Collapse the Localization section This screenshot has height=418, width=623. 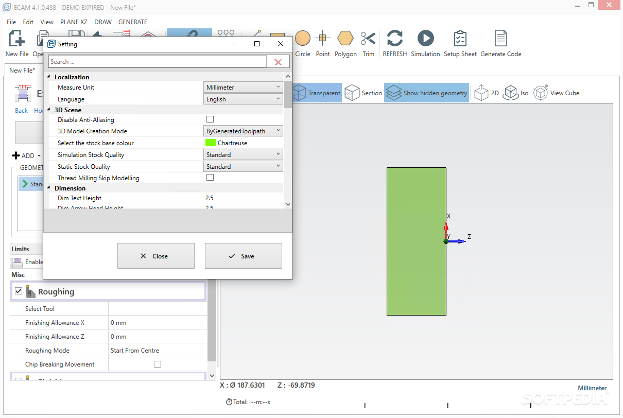coord(49,77)
